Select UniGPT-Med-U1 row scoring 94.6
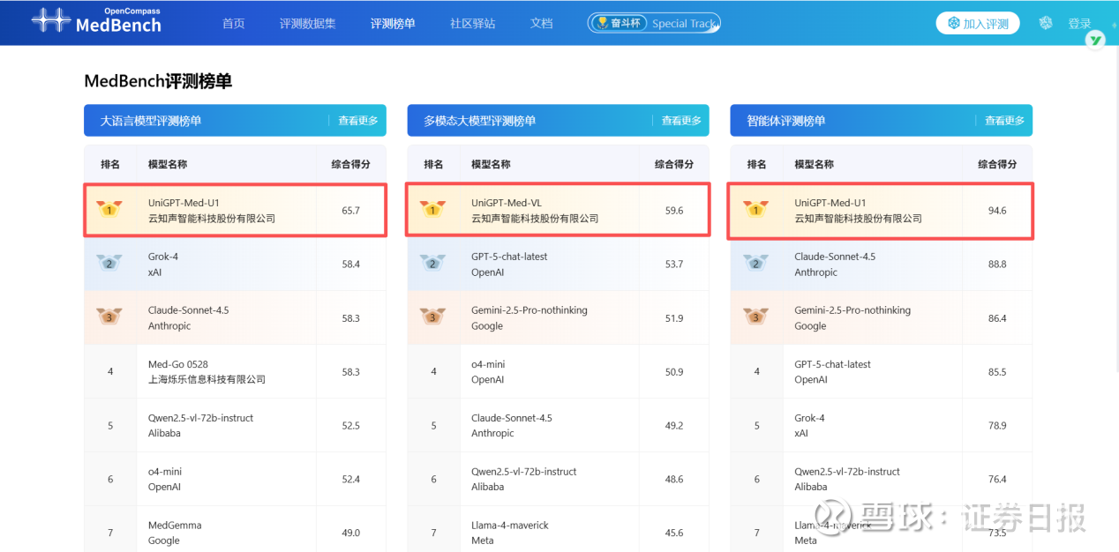This screenshot has height=552, width=1119. coord(881,210)
